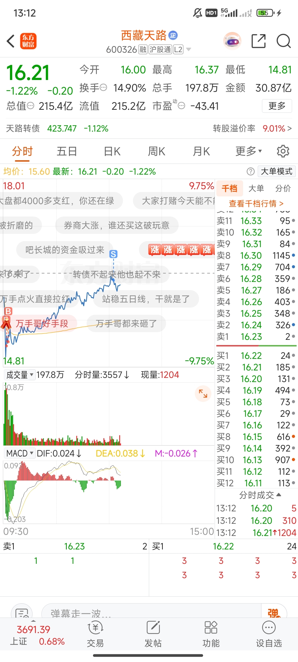Expand stock title dropdown triangle
Screen dimensions: 298x662
pos(189,50)
